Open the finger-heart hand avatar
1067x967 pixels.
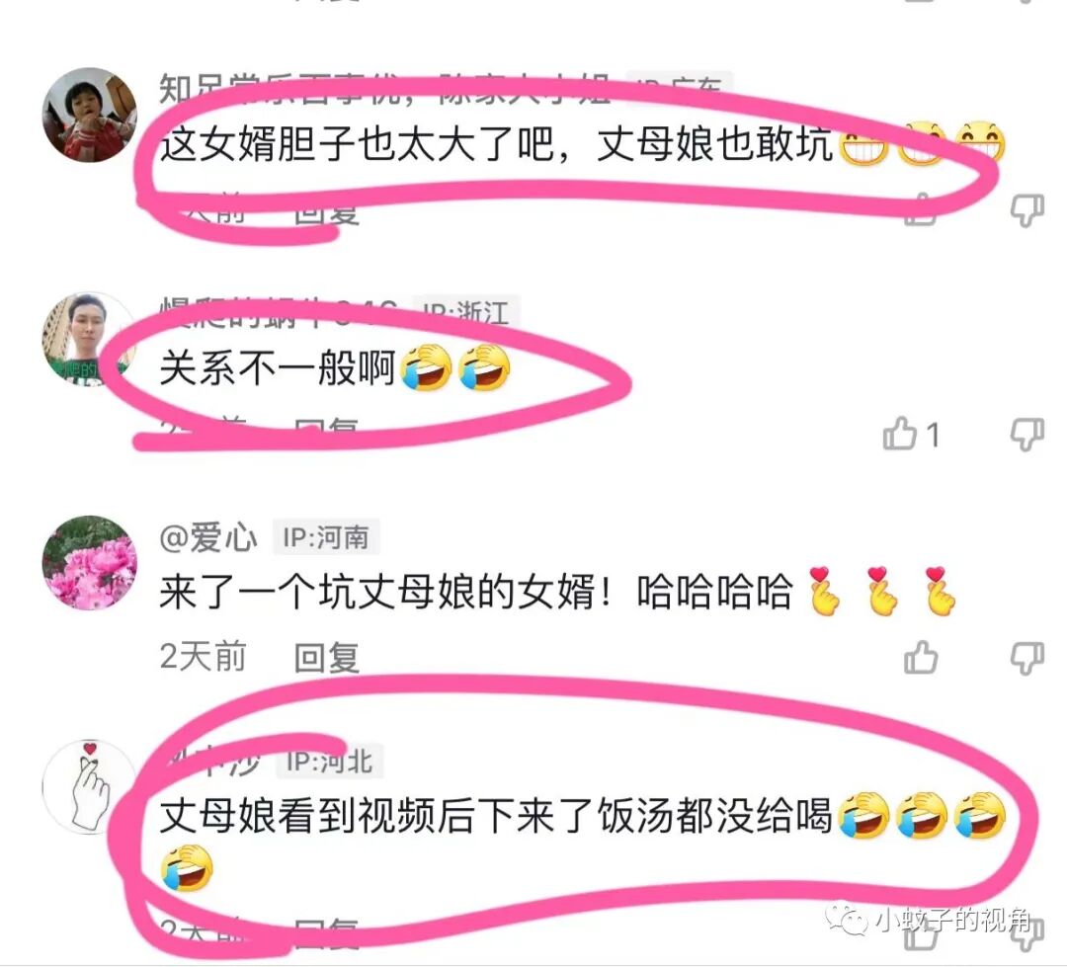pyautogui.click(x=89, y=786)
